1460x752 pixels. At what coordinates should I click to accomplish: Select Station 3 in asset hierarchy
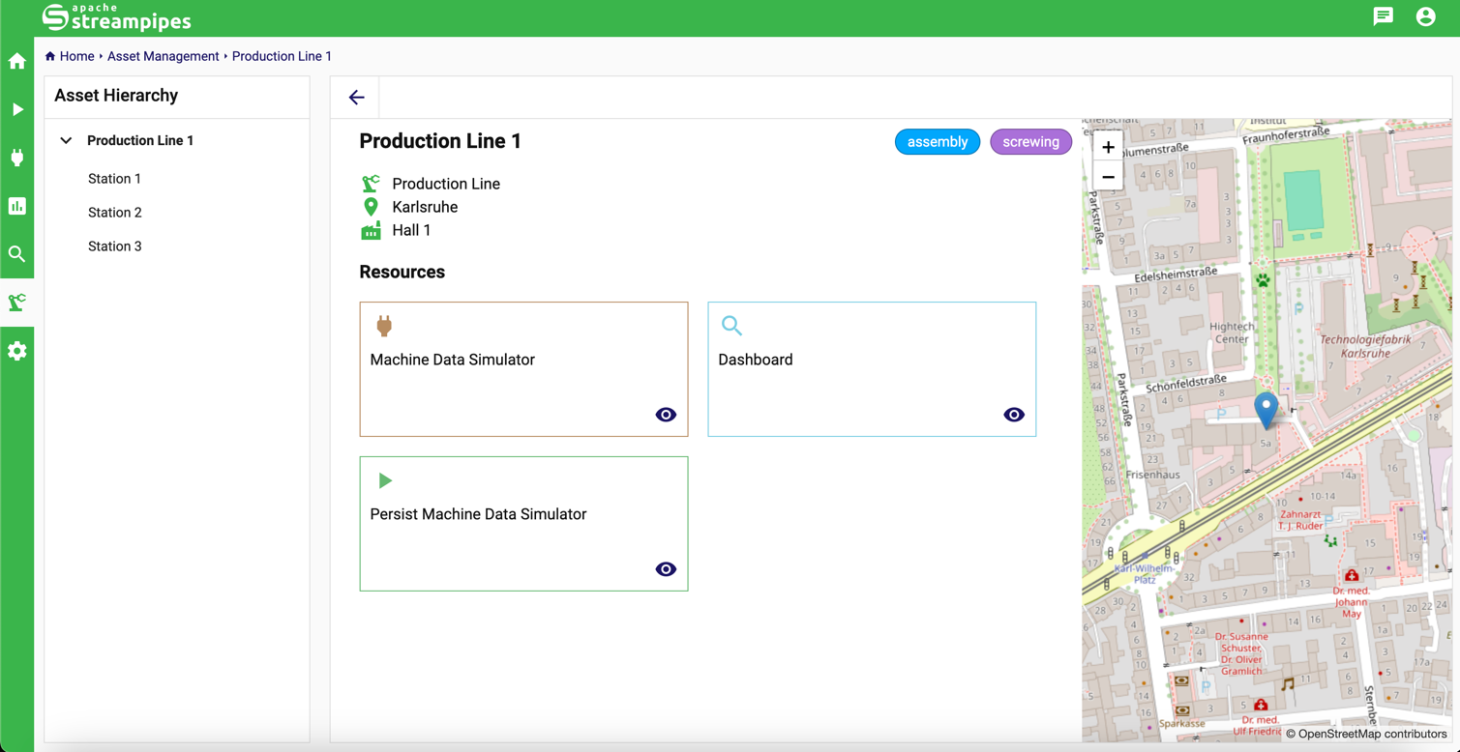(114, 246)
